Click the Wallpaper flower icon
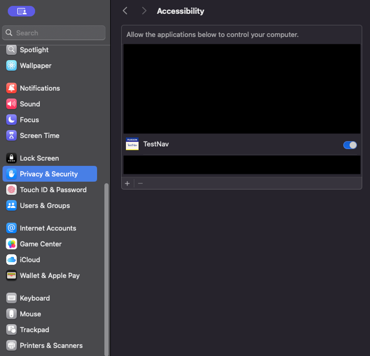 (x=11, y=65)
